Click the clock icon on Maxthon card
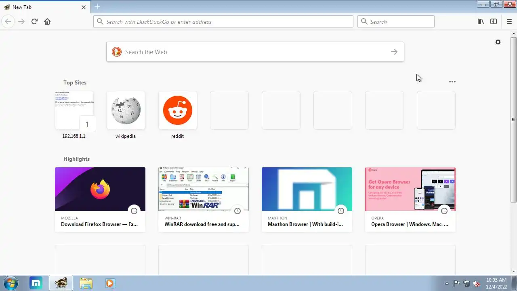The width and height of the screenshot is (517, 291). tap(341, 211)
